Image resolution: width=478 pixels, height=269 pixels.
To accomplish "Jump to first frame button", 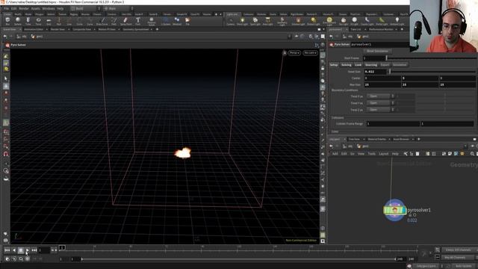I will [7, 250].
